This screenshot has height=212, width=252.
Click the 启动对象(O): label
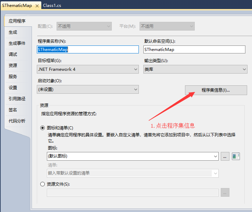coord(50,81)
